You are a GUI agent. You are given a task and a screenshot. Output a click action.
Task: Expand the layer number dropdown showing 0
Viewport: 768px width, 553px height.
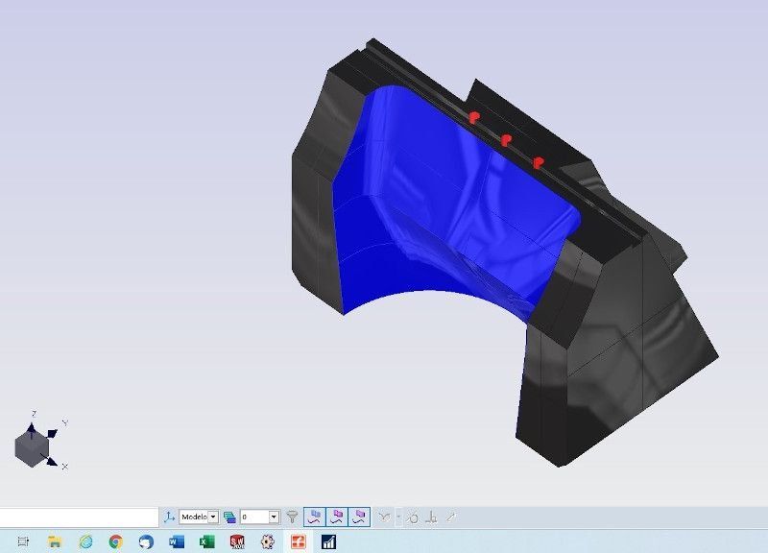274,517
